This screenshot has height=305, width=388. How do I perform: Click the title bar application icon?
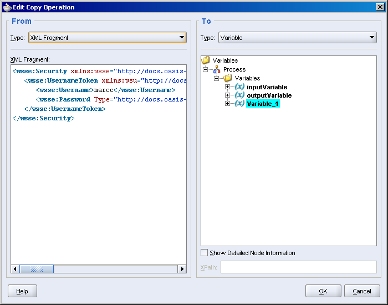tap(7, 7)
